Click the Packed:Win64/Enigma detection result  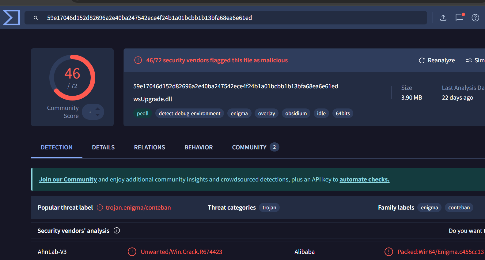(x=441, y=252)
